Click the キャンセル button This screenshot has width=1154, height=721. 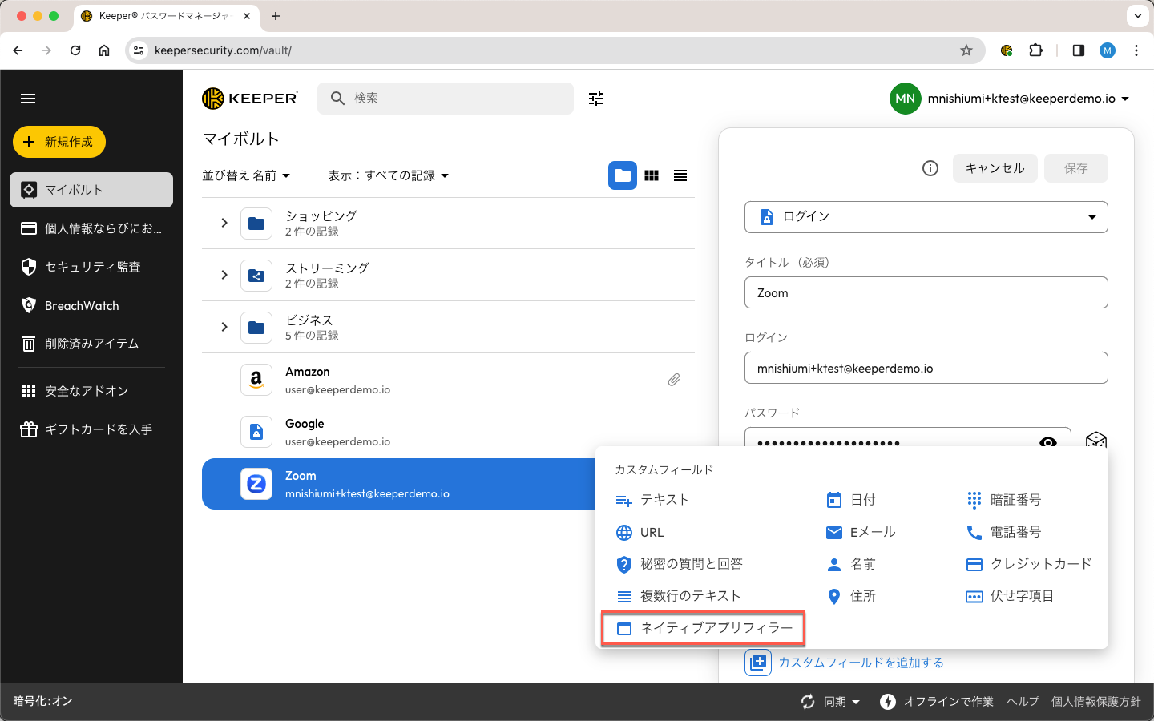(995, 168)
